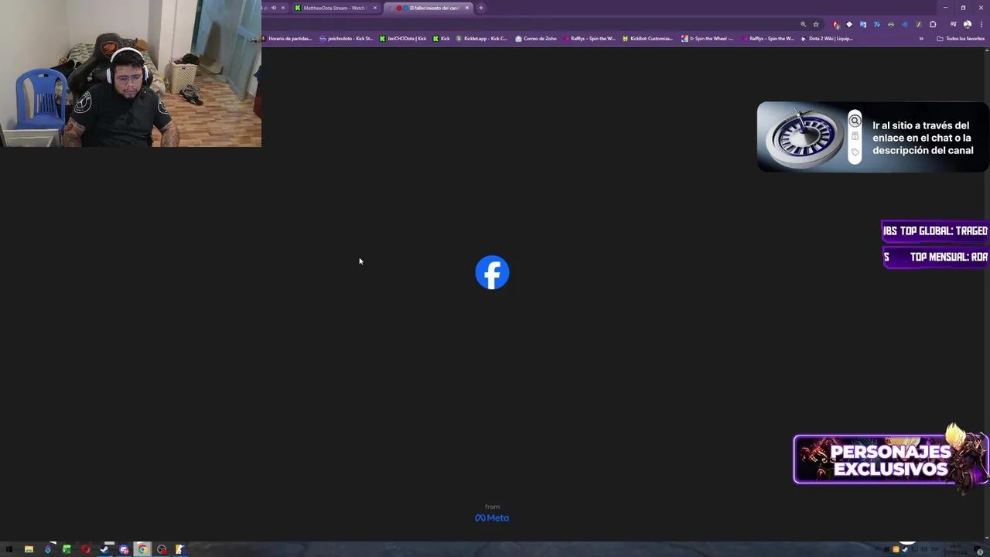Image resolution: width=990 pixels, height=557 pixels.
Task: Open the Windows Start menu
Action: tap(9, 549)
